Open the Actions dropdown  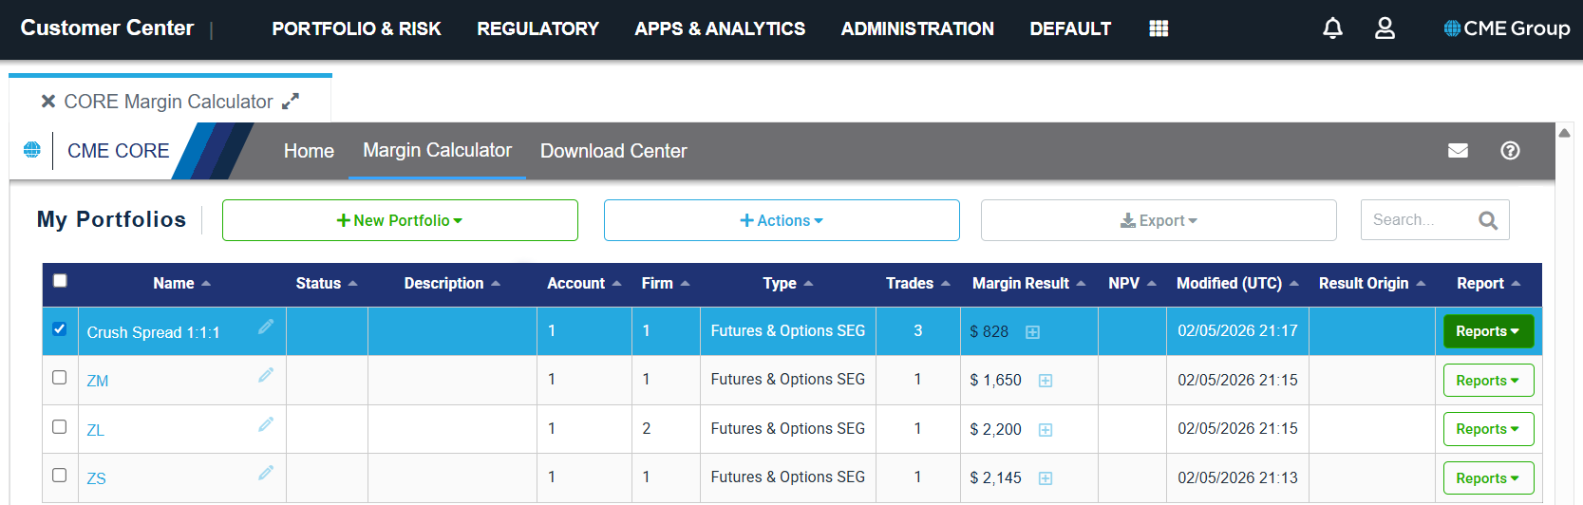coord(782,220)
